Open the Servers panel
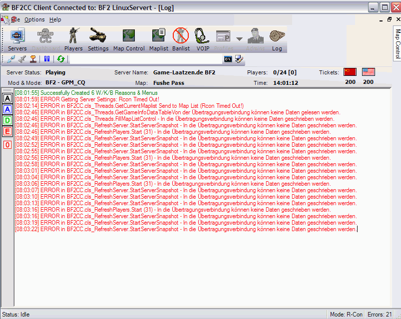Screen dimensions: 401x319 (x=17, y=39)
